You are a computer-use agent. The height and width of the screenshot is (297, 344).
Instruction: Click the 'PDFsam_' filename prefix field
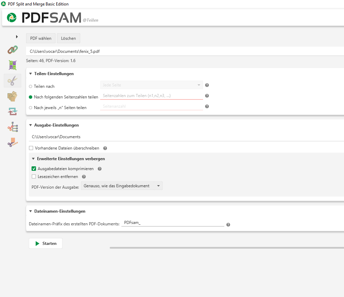pos(173,223)
